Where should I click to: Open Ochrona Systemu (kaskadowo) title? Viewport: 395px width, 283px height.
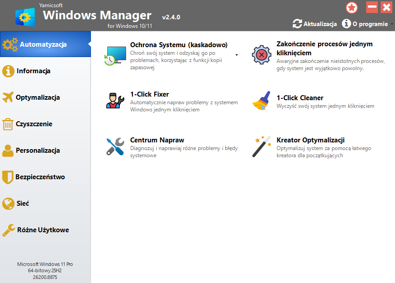coord(179,45)
